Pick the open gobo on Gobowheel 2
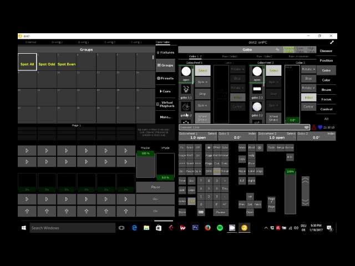The image size is (355, 266). pyautogui.click(x=257, y=74)
